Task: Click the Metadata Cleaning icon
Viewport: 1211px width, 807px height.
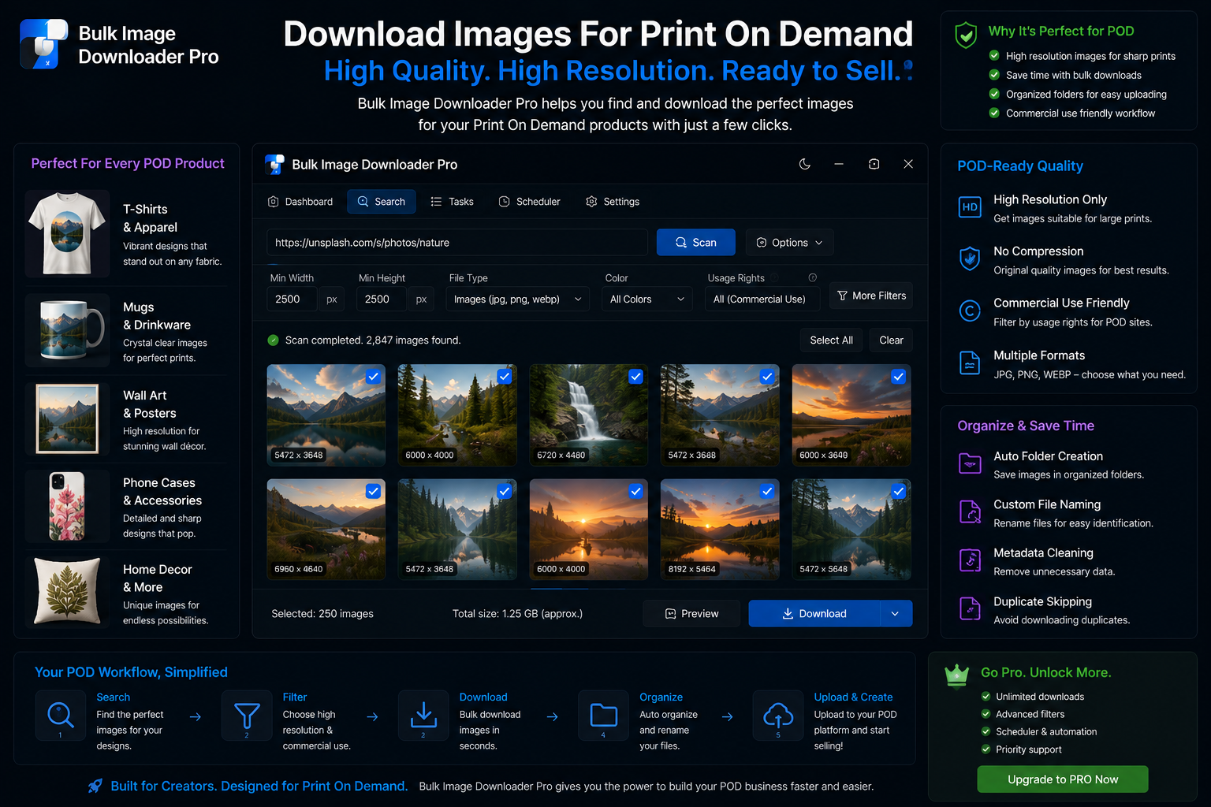Action: (970, 560)
